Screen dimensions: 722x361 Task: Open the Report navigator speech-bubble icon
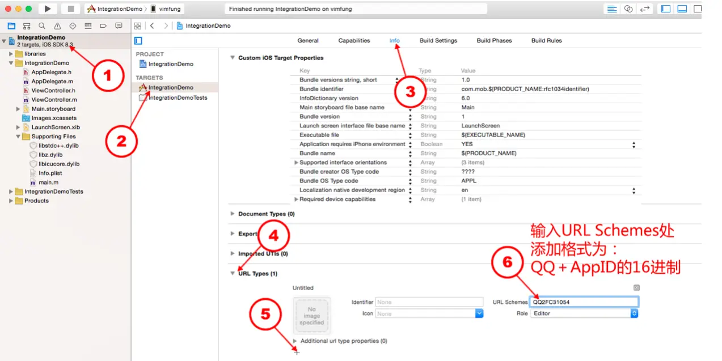[x=119, y=26]
